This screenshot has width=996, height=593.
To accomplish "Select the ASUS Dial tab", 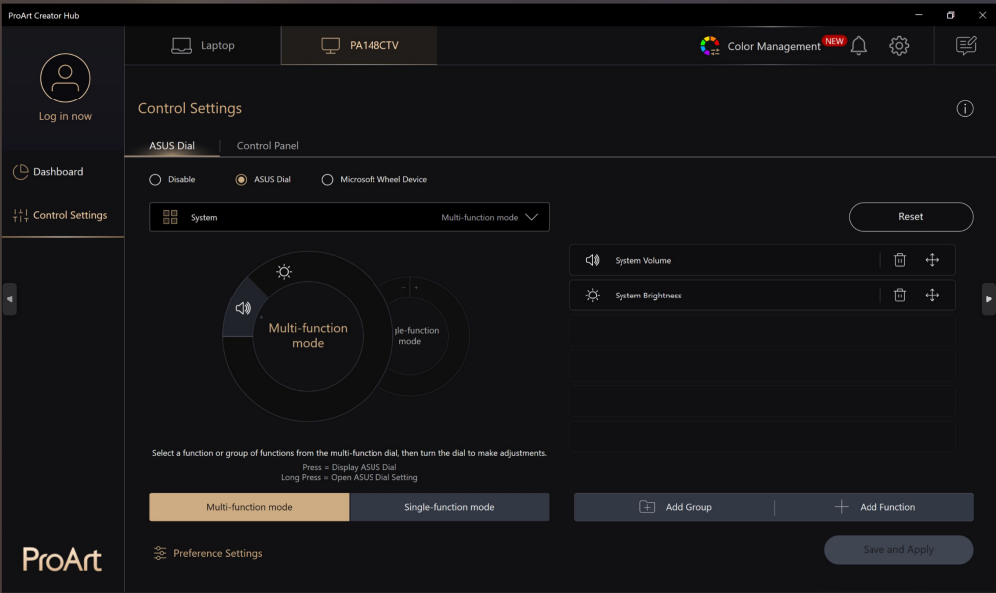I will 172,146.
